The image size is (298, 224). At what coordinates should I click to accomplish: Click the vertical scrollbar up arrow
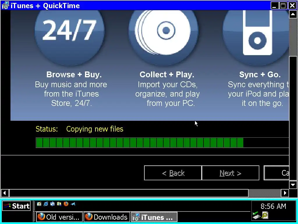(x=293, y=14)
